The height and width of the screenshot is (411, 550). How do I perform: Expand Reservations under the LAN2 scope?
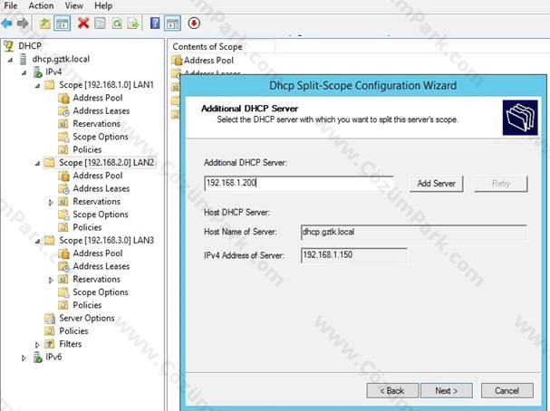(x=52, y=202)
